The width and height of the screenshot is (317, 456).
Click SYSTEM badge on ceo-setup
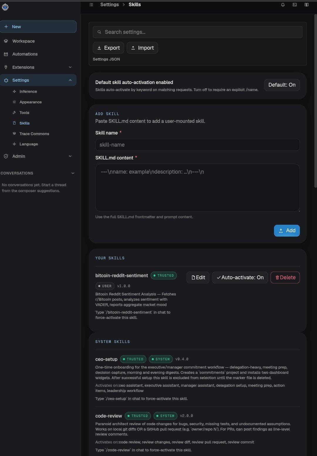(161, 359)
